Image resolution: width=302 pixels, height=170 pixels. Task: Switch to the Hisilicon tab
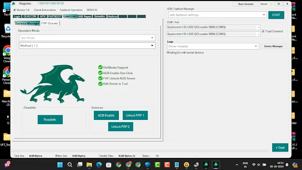coord(112,17)
